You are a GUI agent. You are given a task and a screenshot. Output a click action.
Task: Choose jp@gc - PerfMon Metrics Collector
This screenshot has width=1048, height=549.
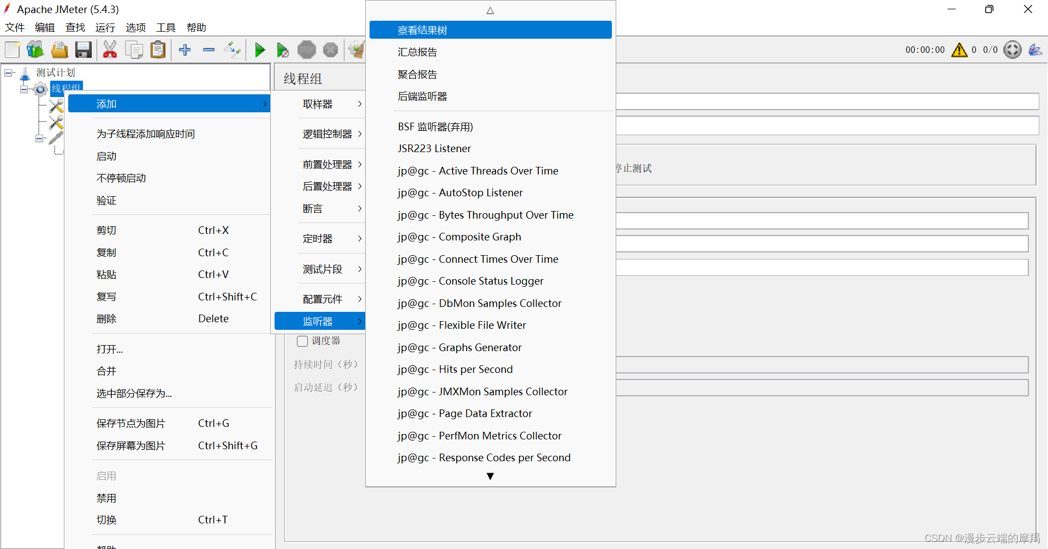tap(490, 436)
